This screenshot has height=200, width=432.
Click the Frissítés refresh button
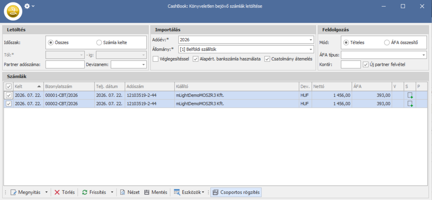pyautogui.click(x=94, y=192)
